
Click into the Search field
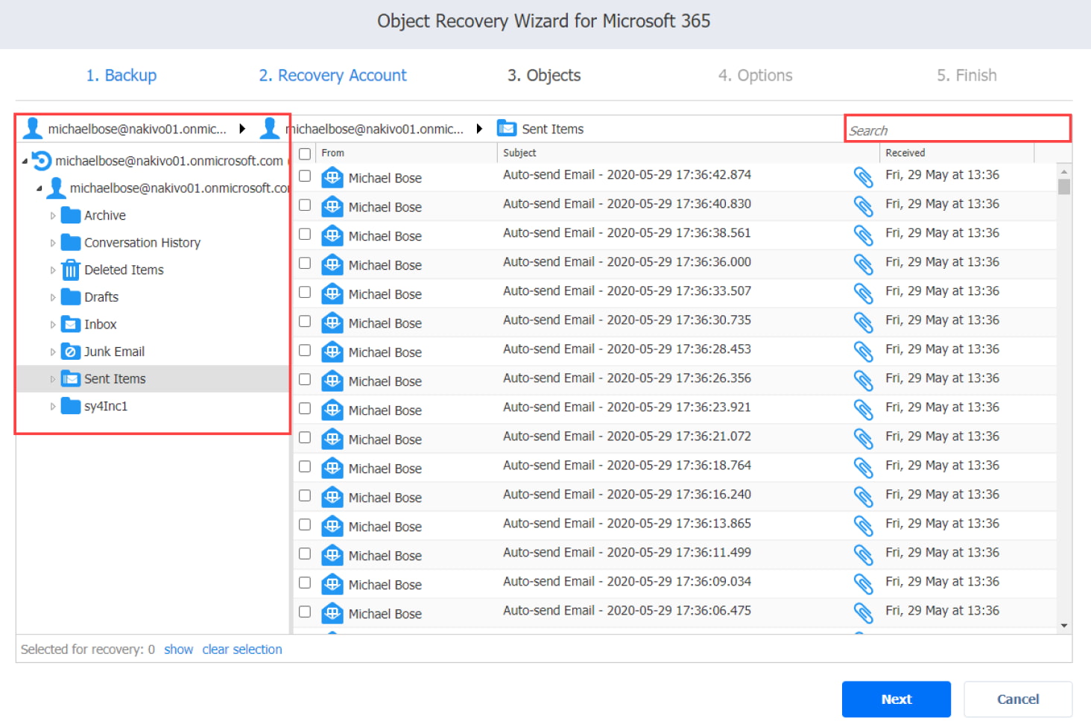(x=957, y=130)
